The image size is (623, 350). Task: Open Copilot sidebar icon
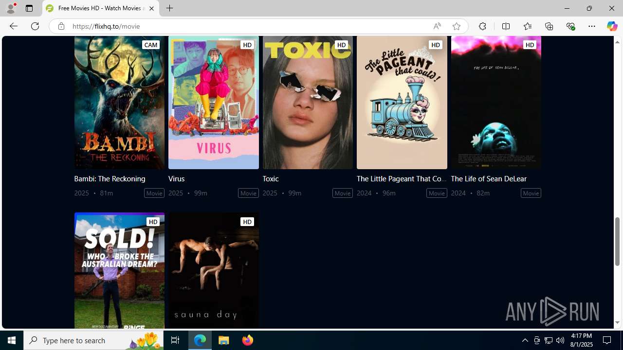(612, 26)
